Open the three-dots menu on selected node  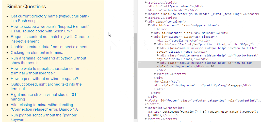click(140, 63)
